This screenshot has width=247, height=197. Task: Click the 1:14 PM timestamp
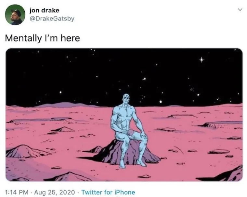tap(17, 192)
